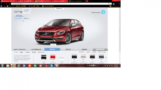Select the 452 Svart Metallic swatch
This screenshot has width=161, height=90.
(x=74, y=57)
